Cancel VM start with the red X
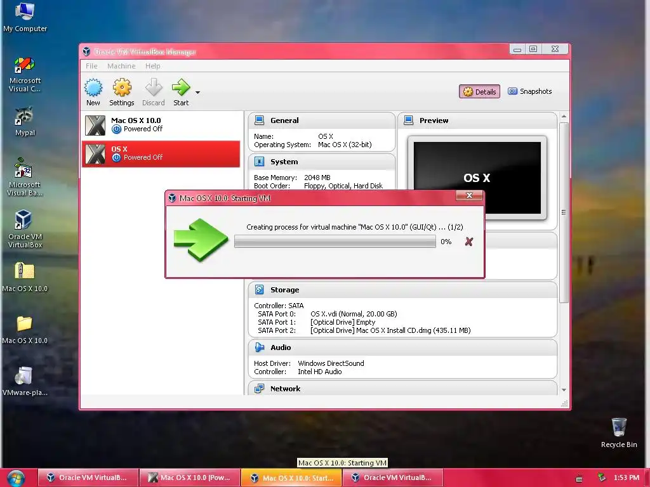Viewport: 650px width, 487px height. 469,242
